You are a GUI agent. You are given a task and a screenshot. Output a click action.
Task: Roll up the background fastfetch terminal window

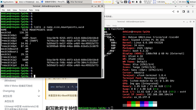(184, 22)
